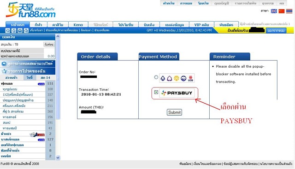Open the 1X2 half/full time market (337)
Screen dimensions: 295x169
18,94
